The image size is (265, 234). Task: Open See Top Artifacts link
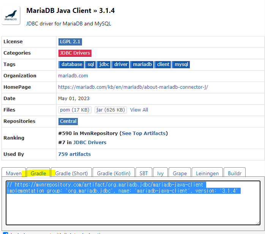144,133
